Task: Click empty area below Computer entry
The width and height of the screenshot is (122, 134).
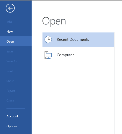Action: click(x=78, y=95)
